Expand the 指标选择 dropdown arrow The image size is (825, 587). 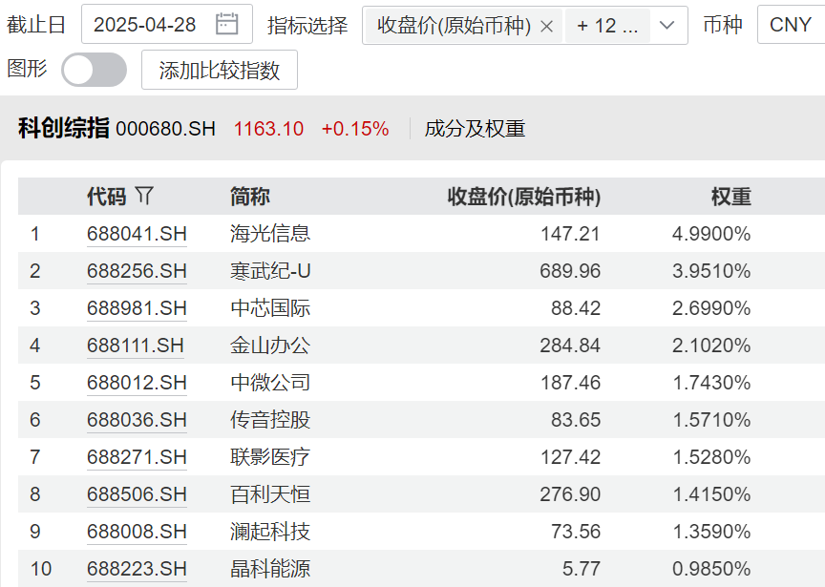(666, 25)
